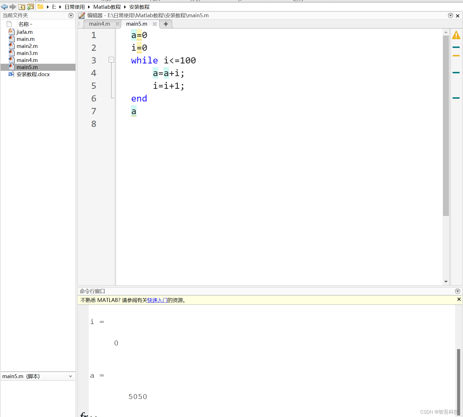Dismiss the MATLAB welcome message bar
The width and height of the screenshot is (463, 417).
coord(459,299)
